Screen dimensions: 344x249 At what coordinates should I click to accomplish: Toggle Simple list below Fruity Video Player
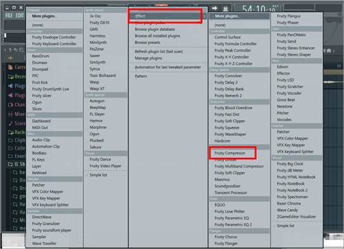[98, 175]
